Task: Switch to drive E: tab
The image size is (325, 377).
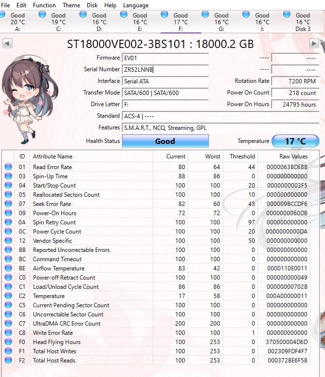Action: tap(140, 22)
